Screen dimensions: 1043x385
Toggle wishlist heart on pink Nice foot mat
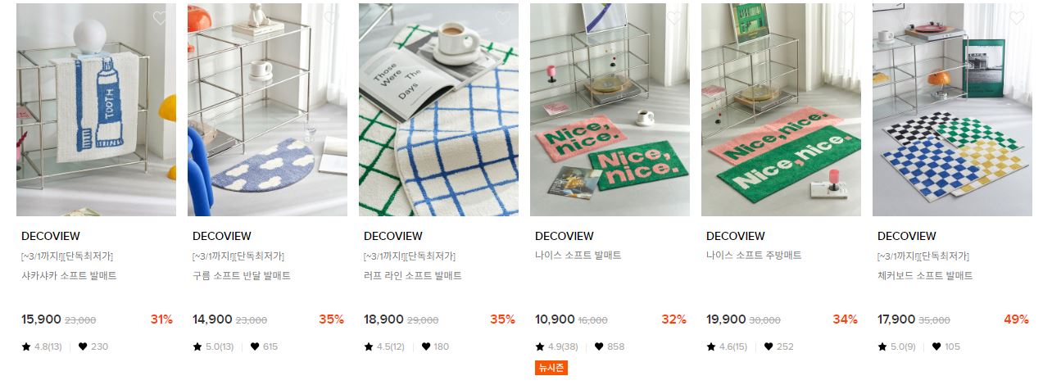coord(673,18)
